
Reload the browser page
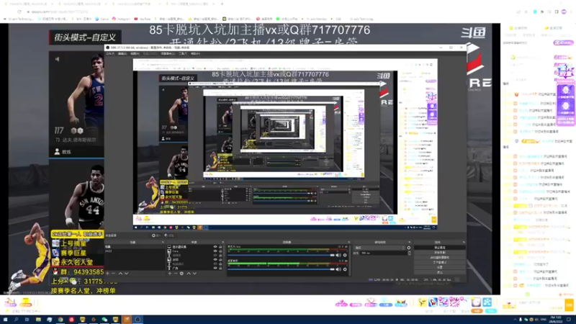[19, 12]
